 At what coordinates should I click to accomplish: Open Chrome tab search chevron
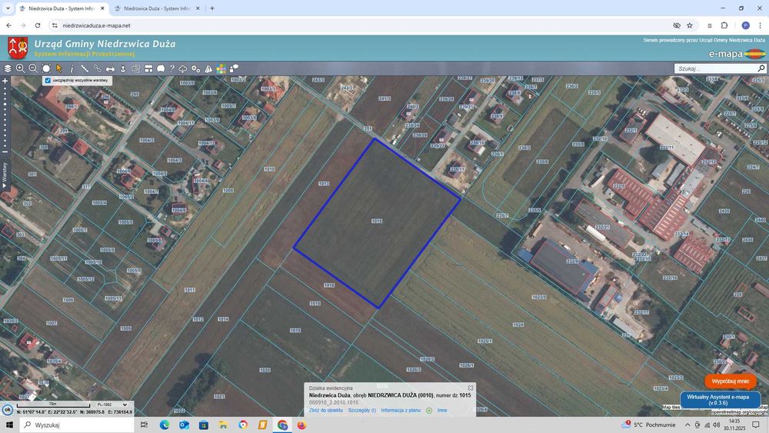pos(8,8)
